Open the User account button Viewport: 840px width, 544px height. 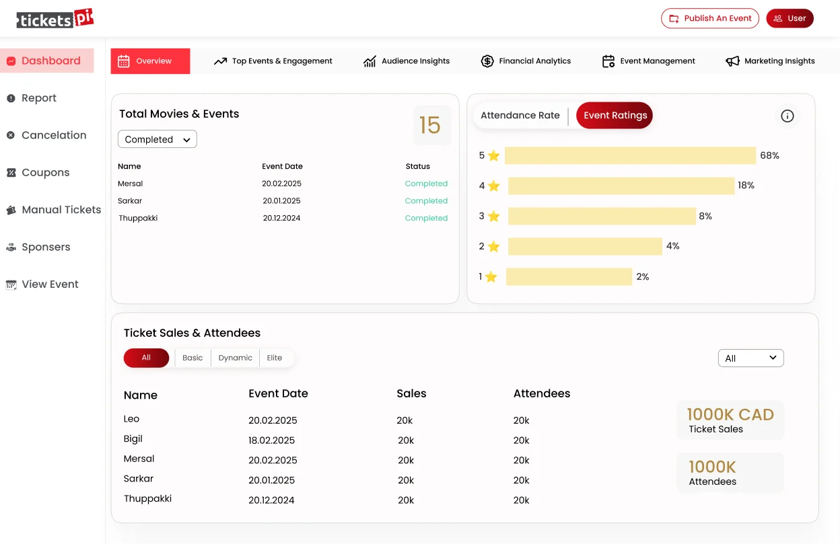(790, 19)
